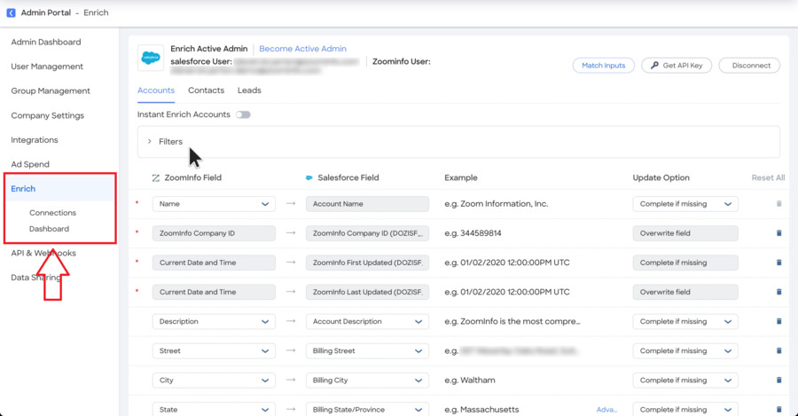Open Connections under Enrich

pos(52,212)
